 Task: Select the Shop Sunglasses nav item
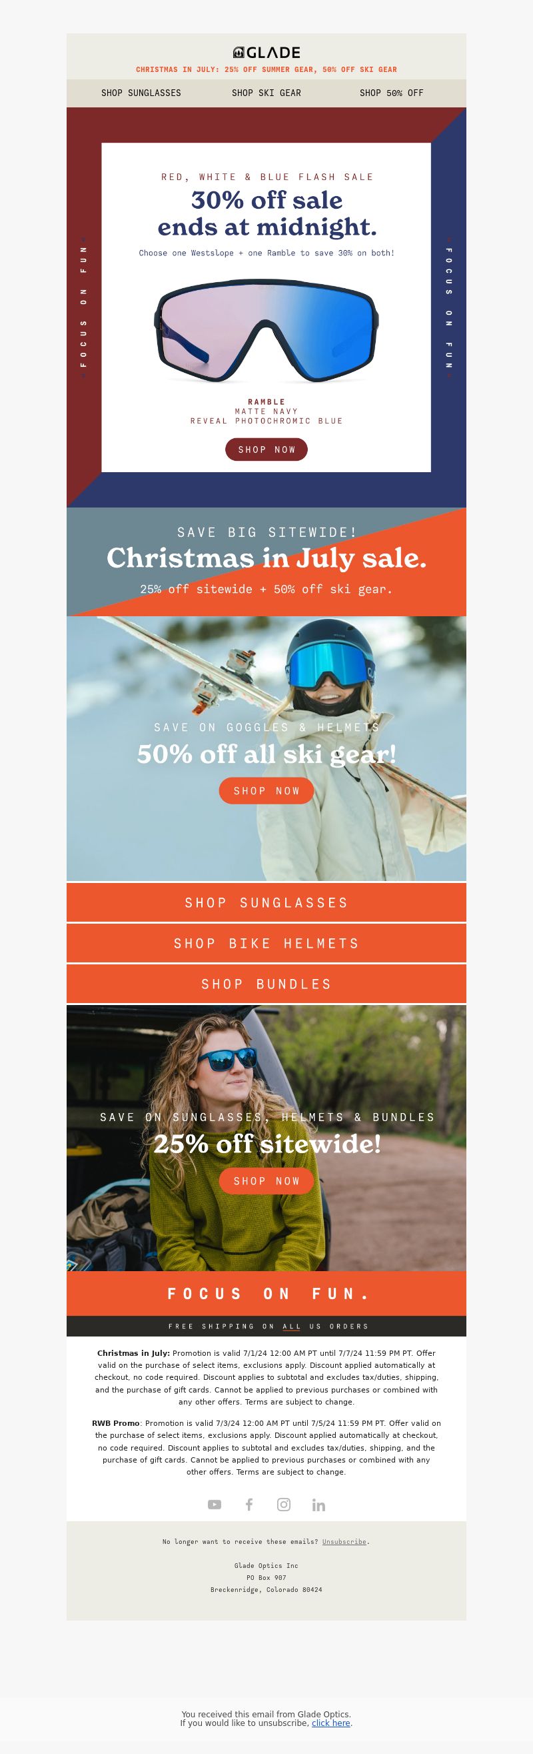[141, 93]
